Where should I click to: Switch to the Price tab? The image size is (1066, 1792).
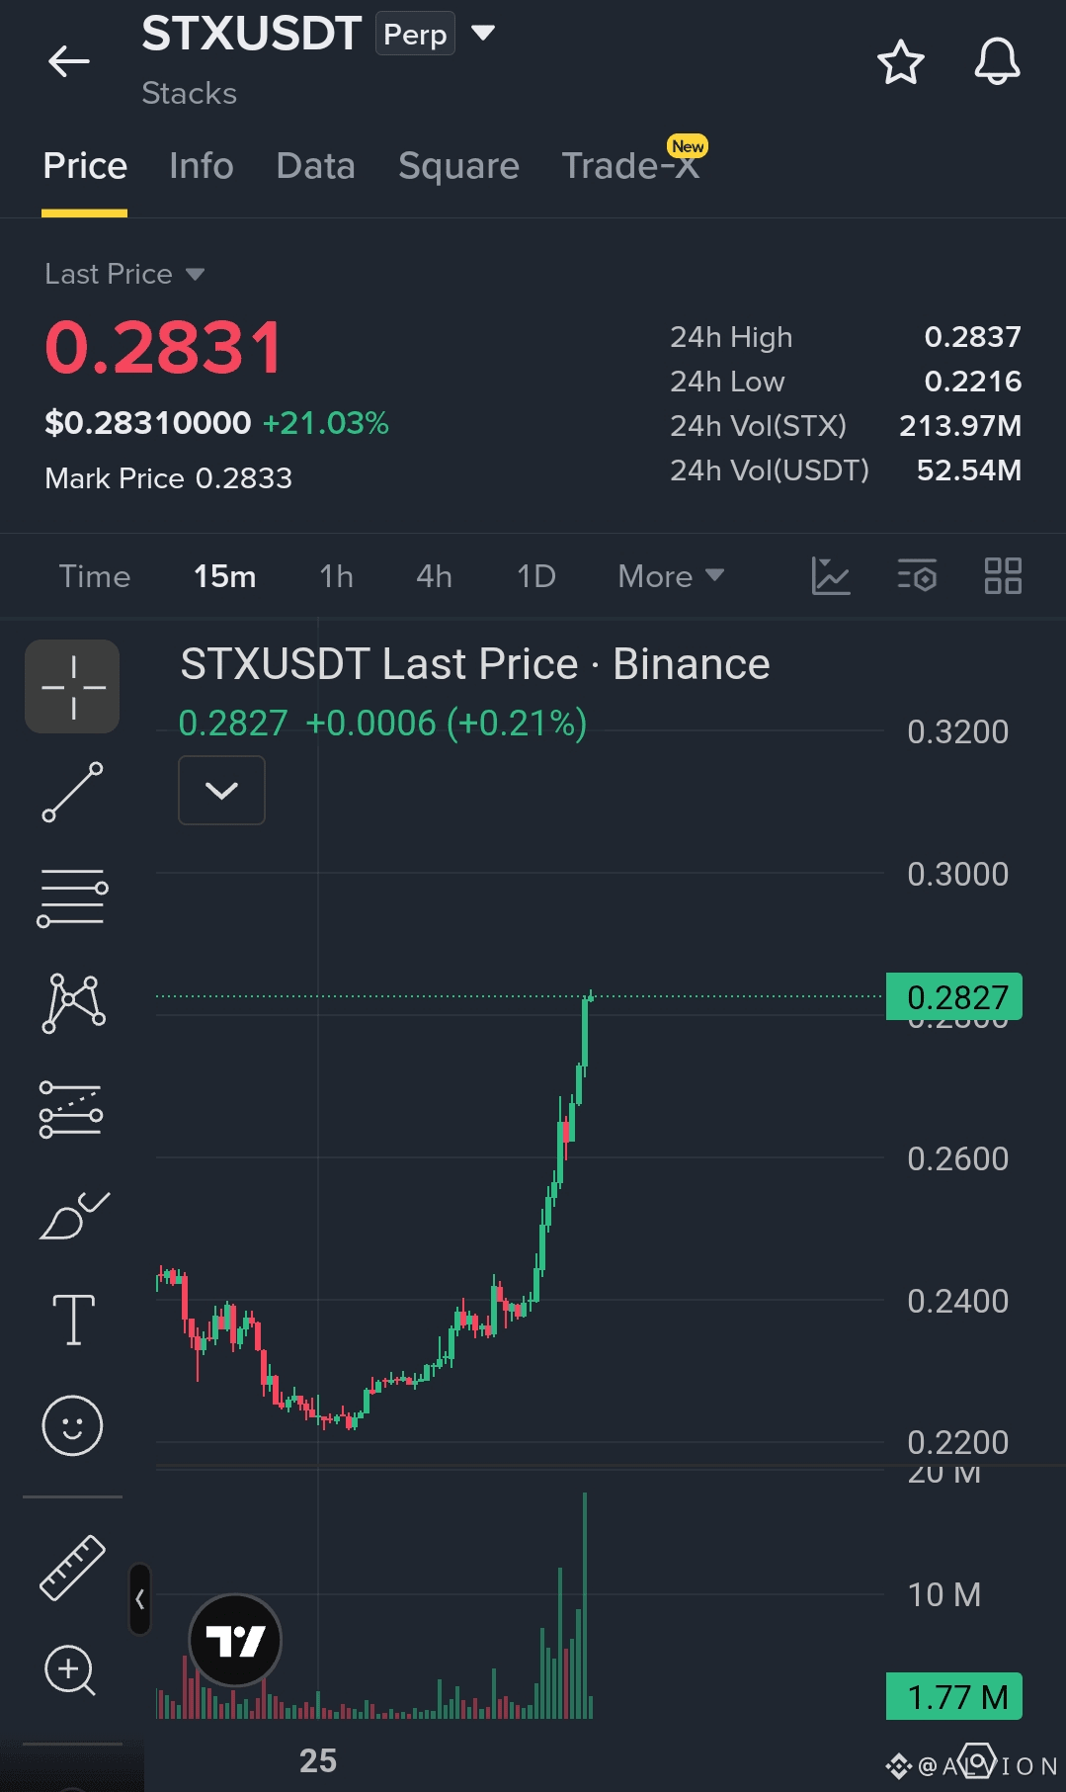tap(85, 166)
